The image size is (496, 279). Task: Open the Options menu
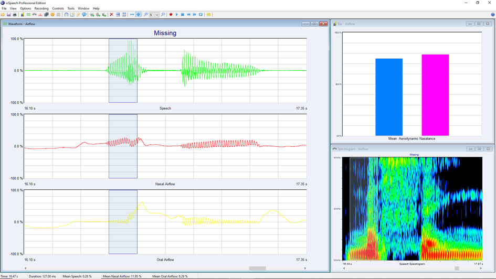pyautogui.click(x=26, y=8)
